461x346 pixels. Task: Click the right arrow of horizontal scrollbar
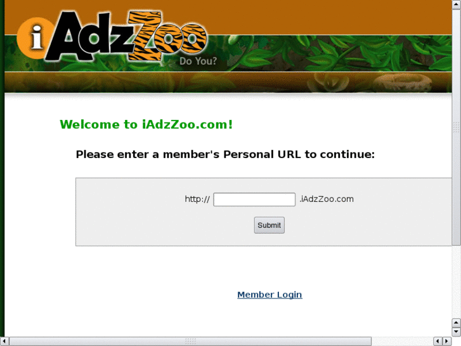[x=446, y=342]
